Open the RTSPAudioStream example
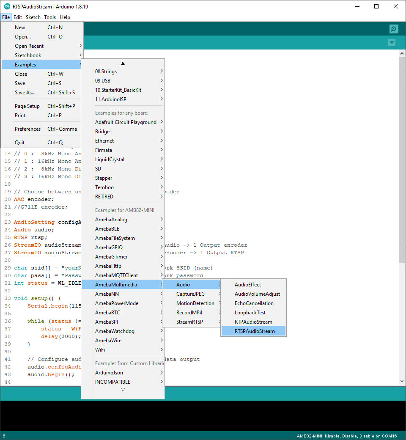 coord(254,331)
